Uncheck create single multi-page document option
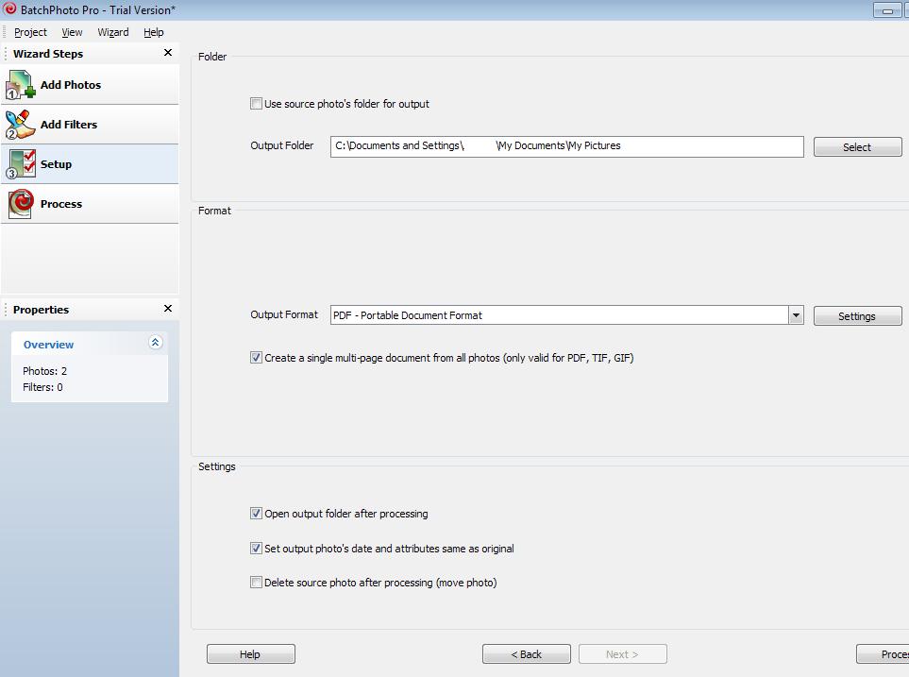This screenshot has height=677, width=909. [256, 358]
